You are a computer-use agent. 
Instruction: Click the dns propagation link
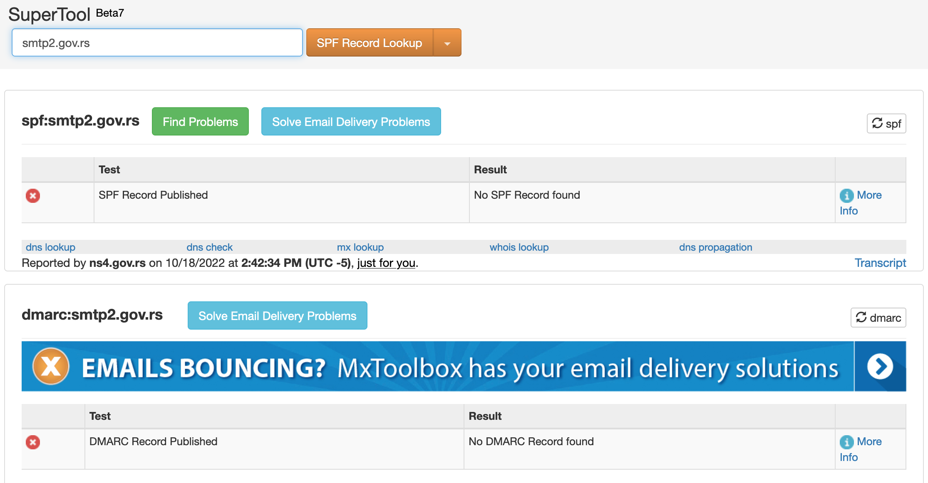pos(715,247)
